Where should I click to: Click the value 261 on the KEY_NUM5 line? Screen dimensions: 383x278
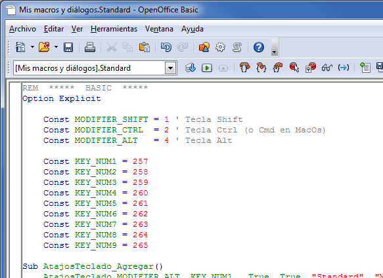[141, 203]
